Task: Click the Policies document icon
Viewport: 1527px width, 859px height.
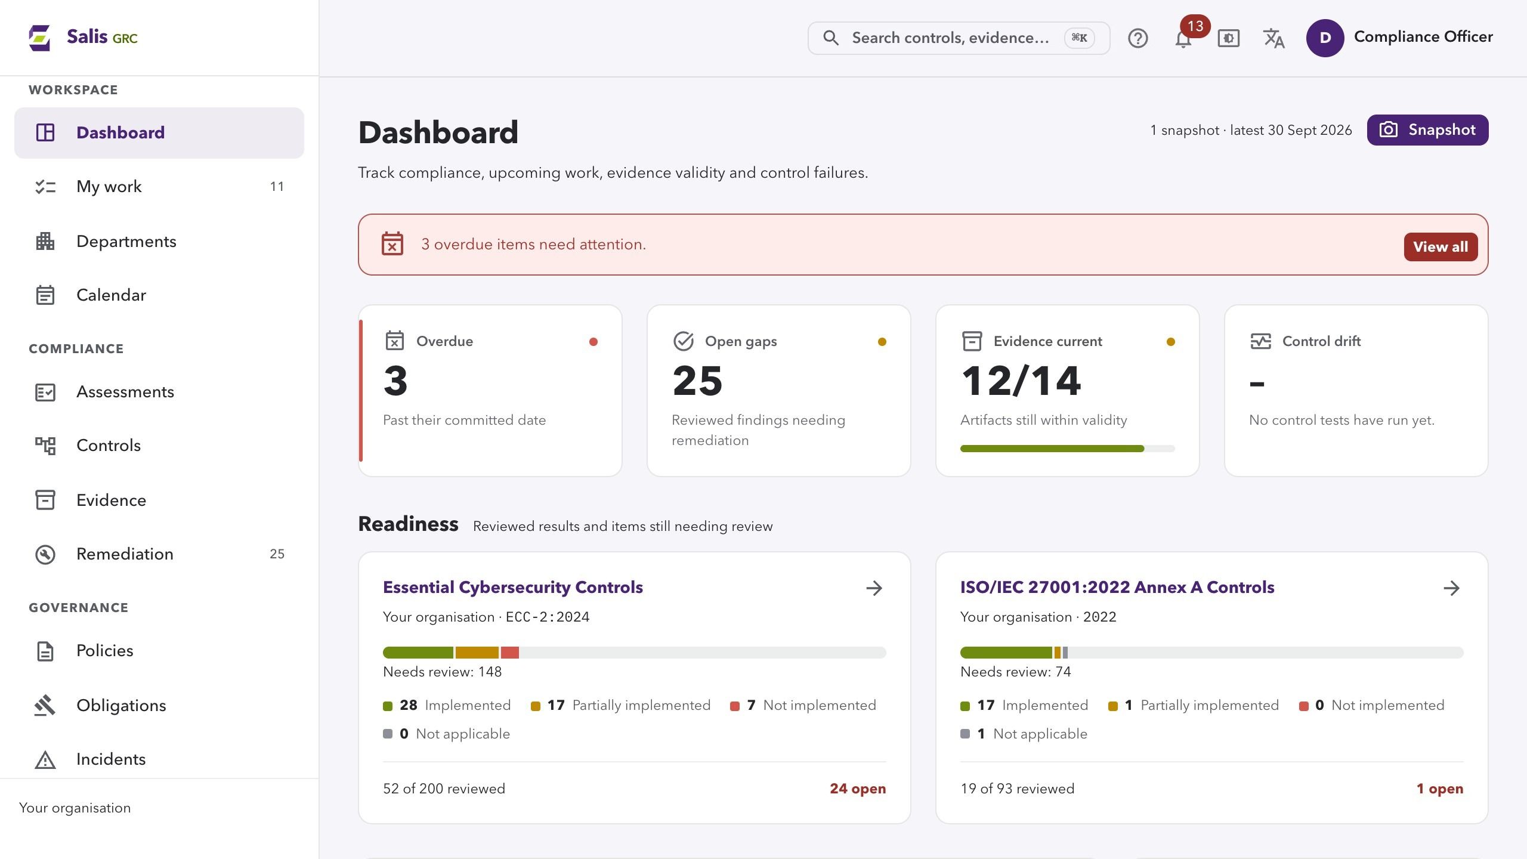Action: click(45, 651)
